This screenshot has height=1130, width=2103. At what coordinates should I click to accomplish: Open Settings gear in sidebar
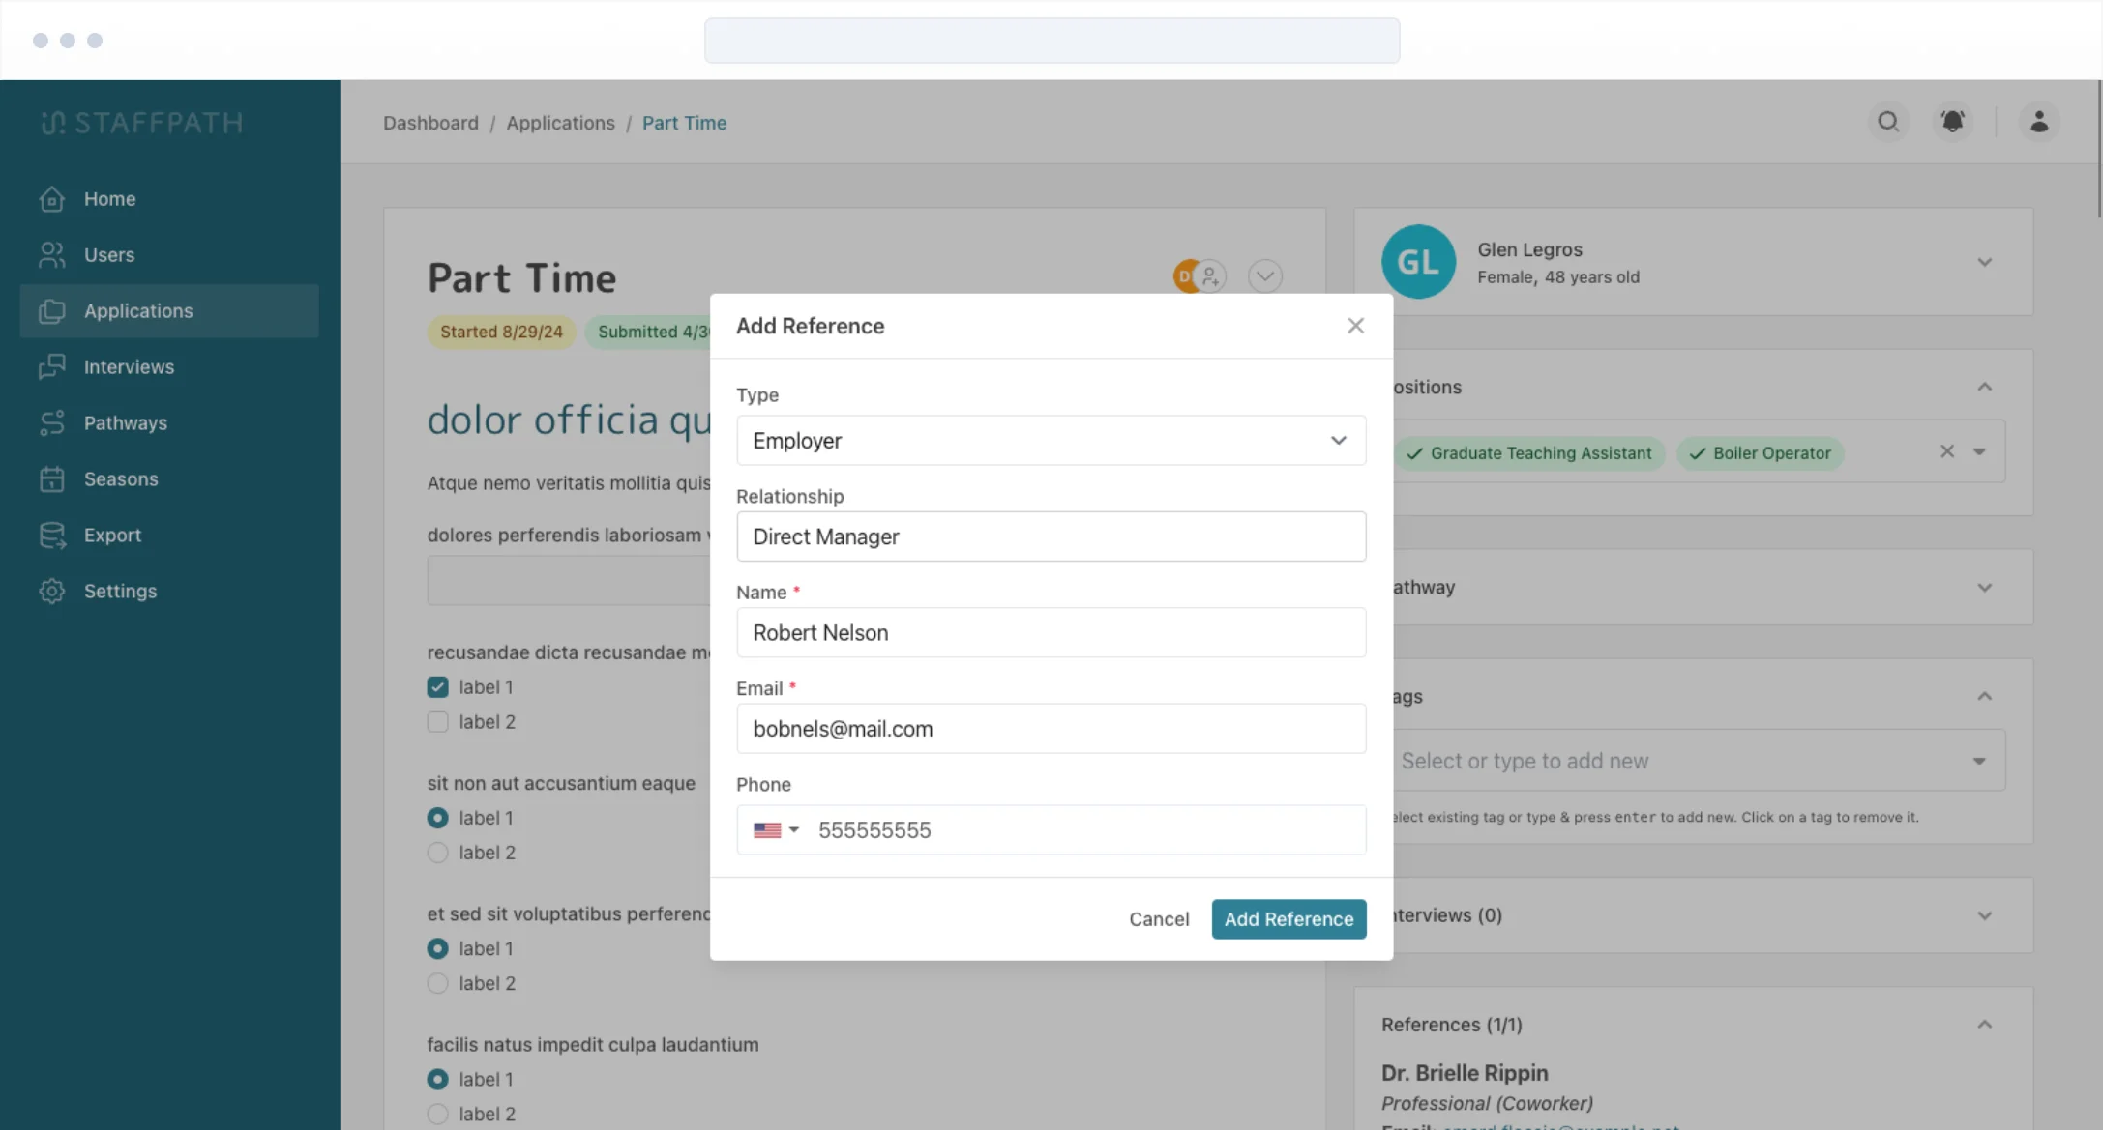click(x=52, y=592)
